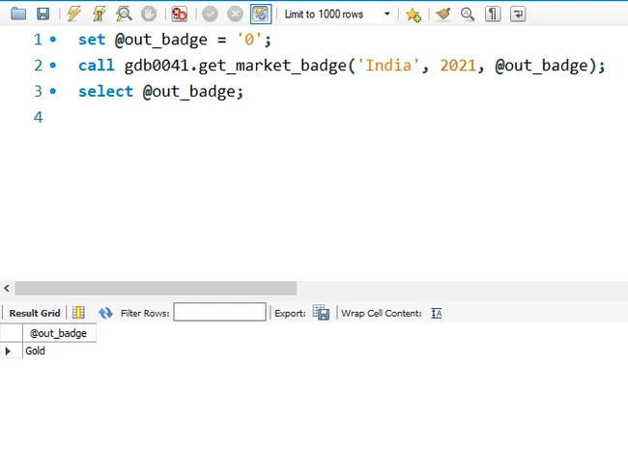Open find panel magnifier icon

[x=468, y=14]
